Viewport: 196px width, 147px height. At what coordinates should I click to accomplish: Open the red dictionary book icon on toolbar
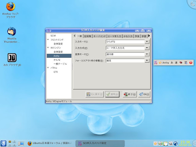[x=181, y=63]
